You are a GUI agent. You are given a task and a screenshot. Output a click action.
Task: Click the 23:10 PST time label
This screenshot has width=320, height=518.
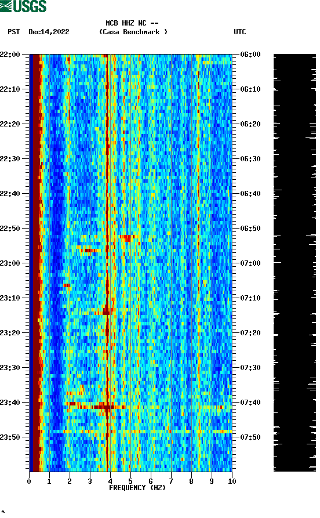coord(10,298)
